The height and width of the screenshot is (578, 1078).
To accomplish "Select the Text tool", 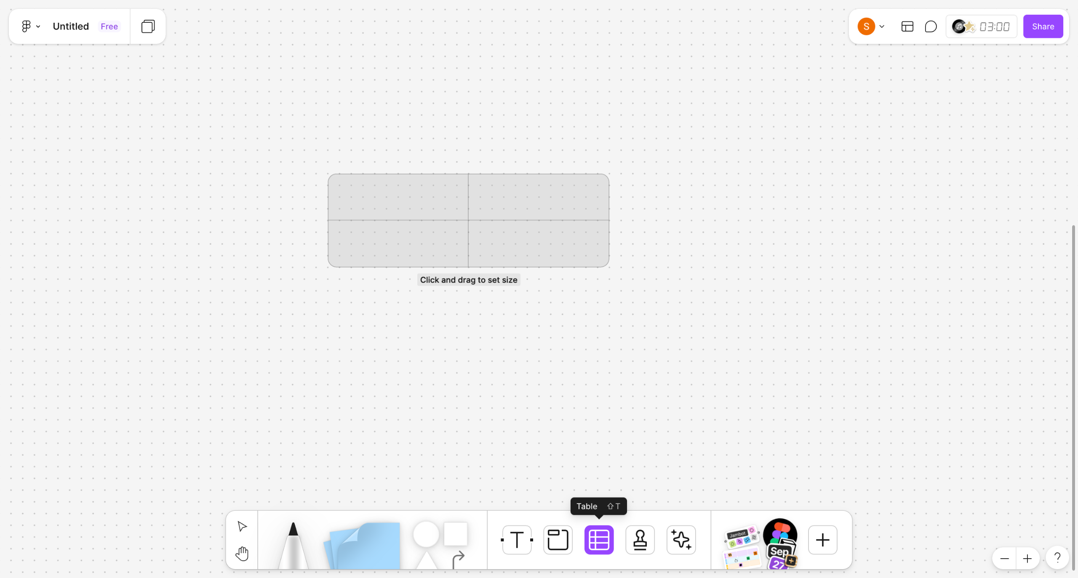I will point(517,540).
